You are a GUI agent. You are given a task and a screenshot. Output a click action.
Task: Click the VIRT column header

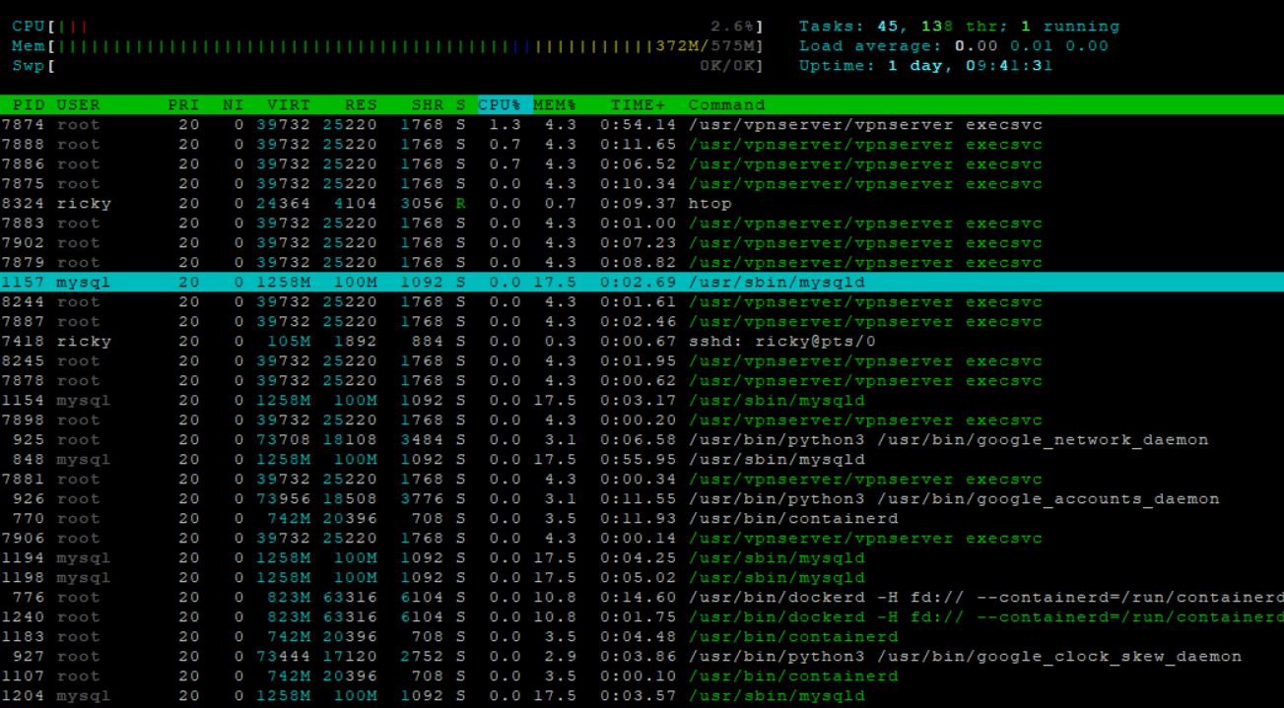point(288,104)
